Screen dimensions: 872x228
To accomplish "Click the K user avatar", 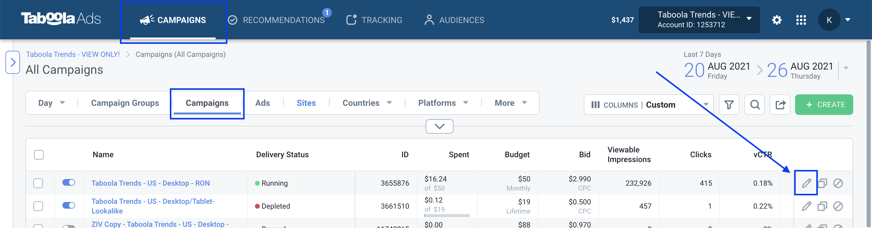I will (829, 20).
